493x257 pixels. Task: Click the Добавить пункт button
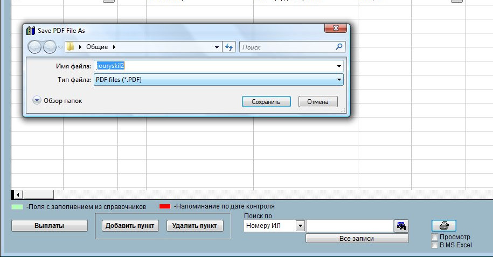[130, 226]
